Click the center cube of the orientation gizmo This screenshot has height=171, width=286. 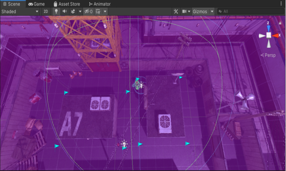(269, 35)
